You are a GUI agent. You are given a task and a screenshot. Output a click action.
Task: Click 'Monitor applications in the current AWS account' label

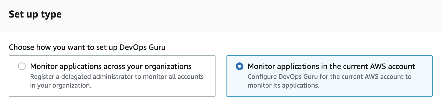tap(331, 67)
